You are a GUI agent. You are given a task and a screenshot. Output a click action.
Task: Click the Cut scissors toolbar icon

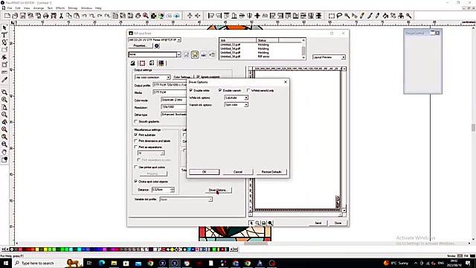coord(61,16)
